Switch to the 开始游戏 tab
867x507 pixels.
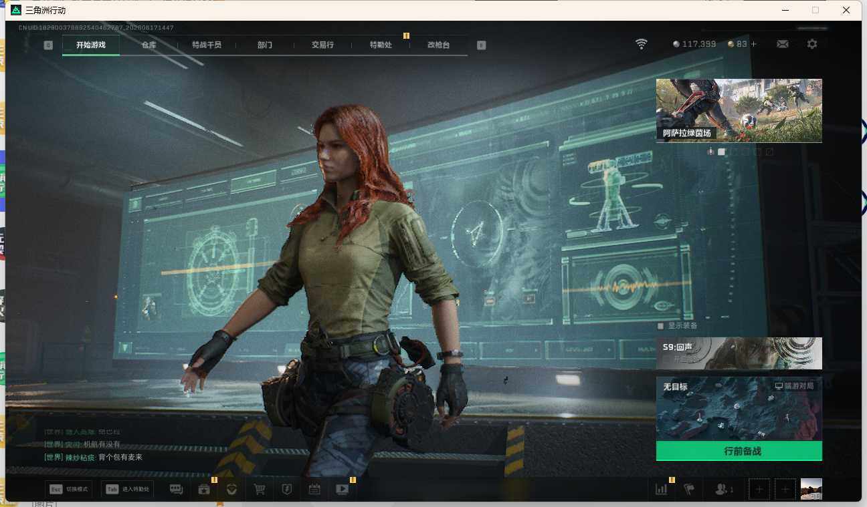tap(91, 45)
